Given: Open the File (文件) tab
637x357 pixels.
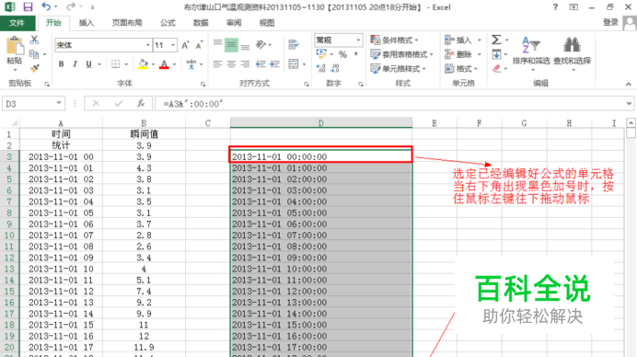Looking at the screenshot, I should tap(17, 23).
